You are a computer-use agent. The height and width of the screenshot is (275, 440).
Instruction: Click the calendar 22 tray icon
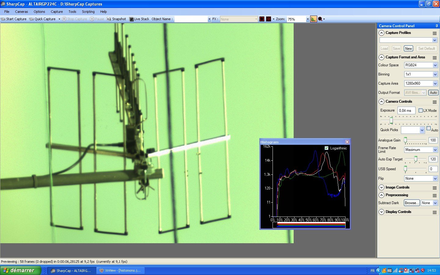pos(390,270)
